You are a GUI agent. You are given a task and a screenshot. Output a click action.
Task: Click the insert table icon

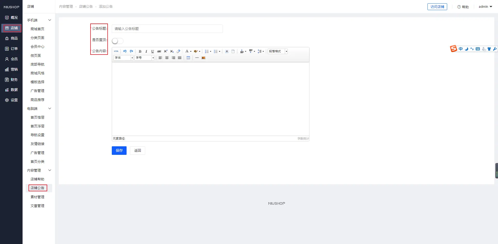tap(188, 58)
